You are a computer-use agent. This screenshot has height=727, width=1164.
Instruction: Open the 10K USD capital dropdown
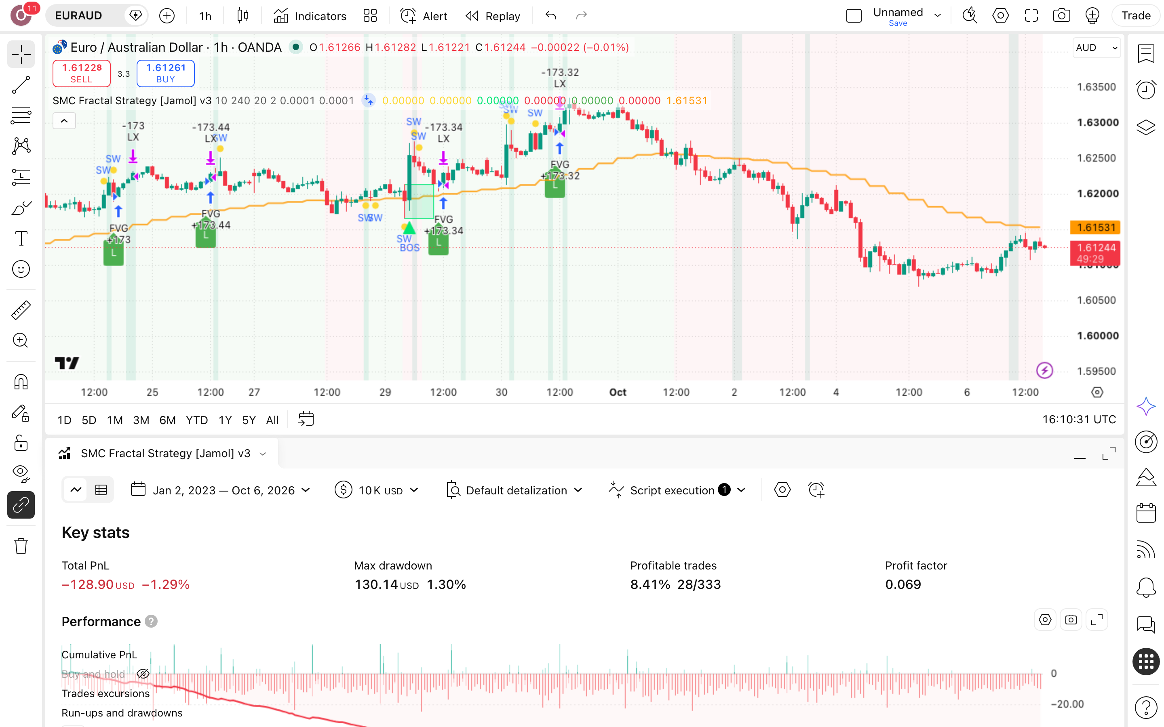point(377,490)
